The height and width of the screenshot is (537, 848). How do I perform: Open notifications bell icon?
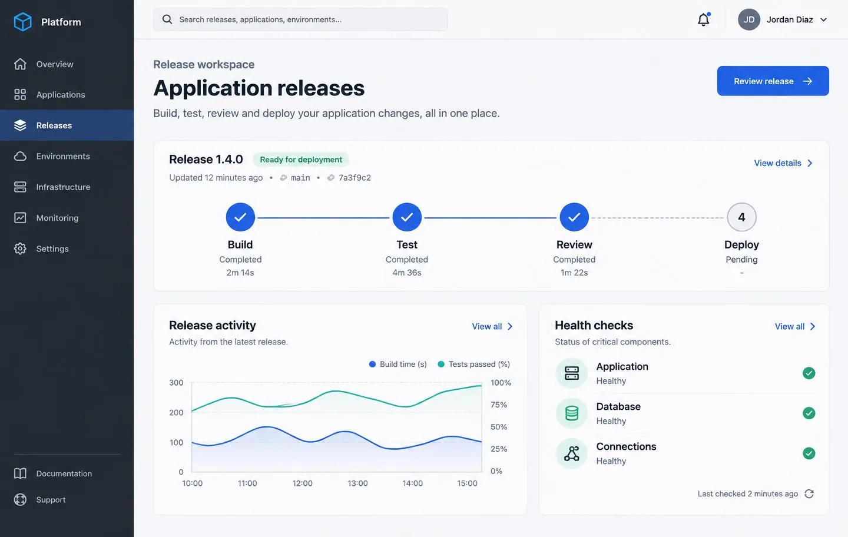[x=704, y=19]
